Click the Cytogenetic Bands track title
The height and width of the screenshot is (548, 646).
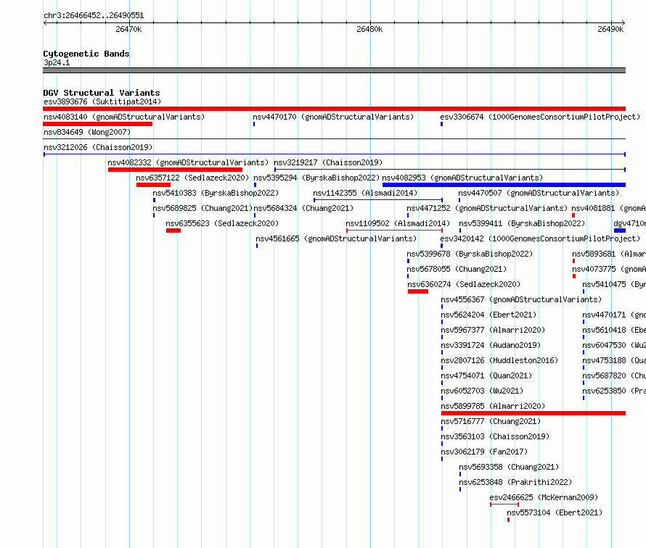(x=86, y=54)
